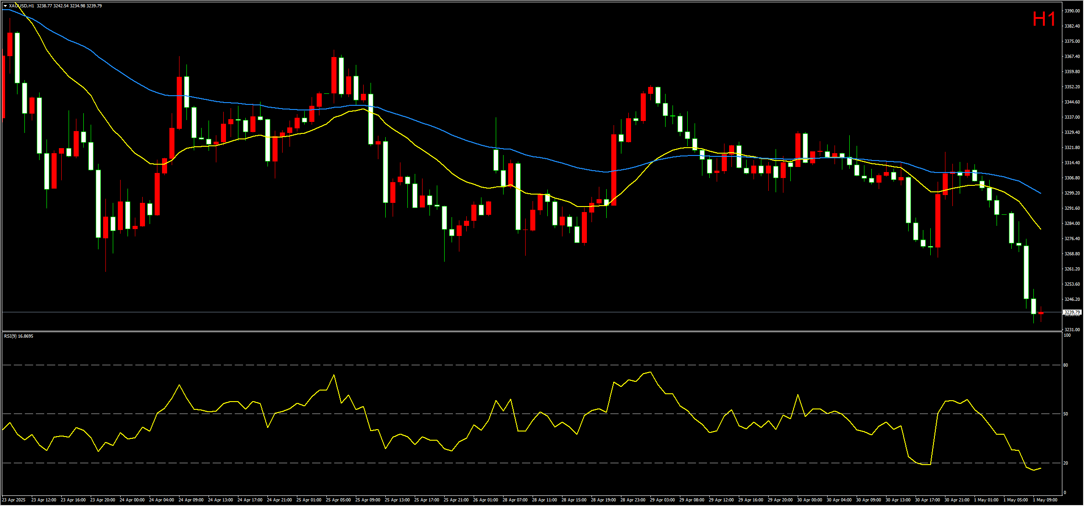The image size is (1084, 506).
Task: Click the 3299.20 price scale label
Action: click(1072, 193)
